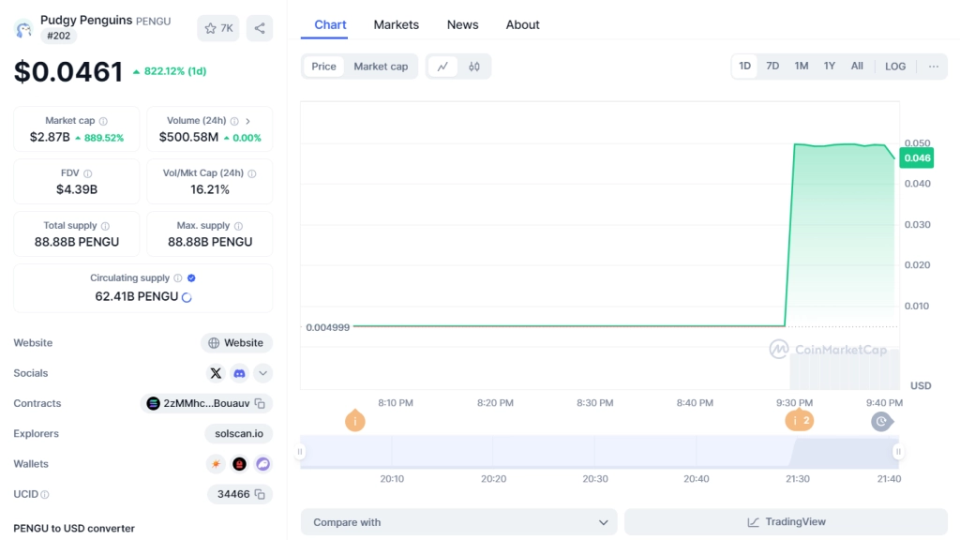This screenshot has height=540, width=960.
Task: Click the history clock marker icon
Action: 881,421
